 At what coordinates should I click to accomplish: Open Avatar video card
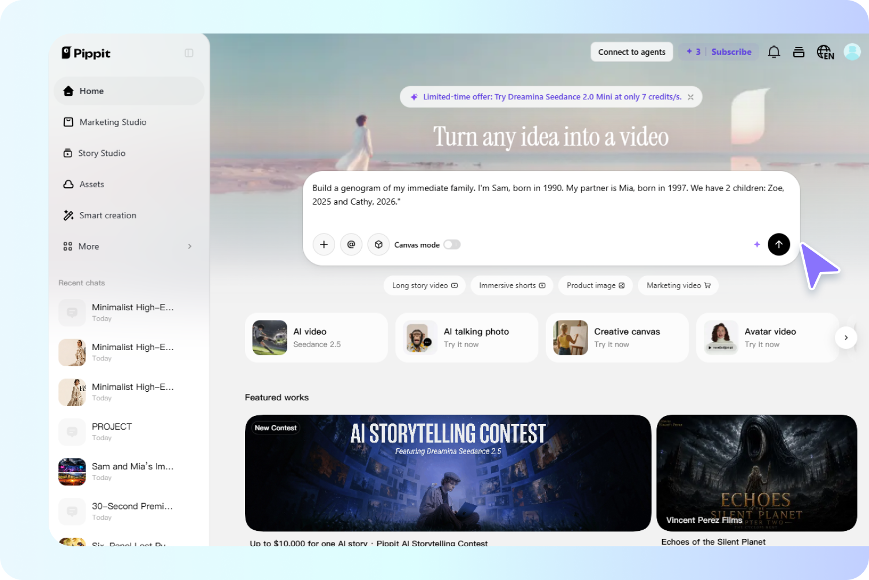point(767,337)
